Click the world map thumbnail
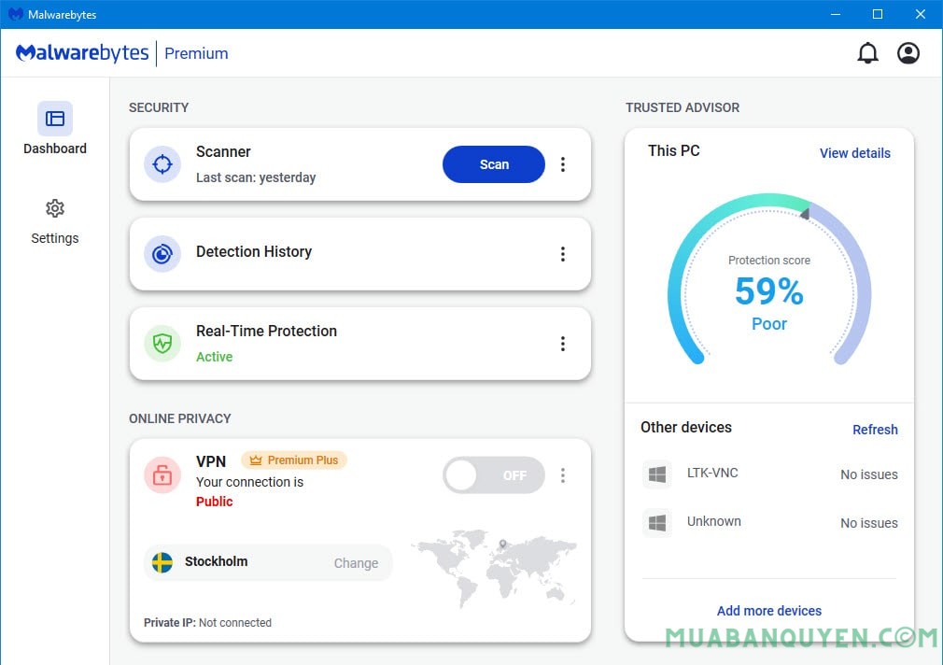The height and width of the screenshot is (665, 943). point(494,568)
